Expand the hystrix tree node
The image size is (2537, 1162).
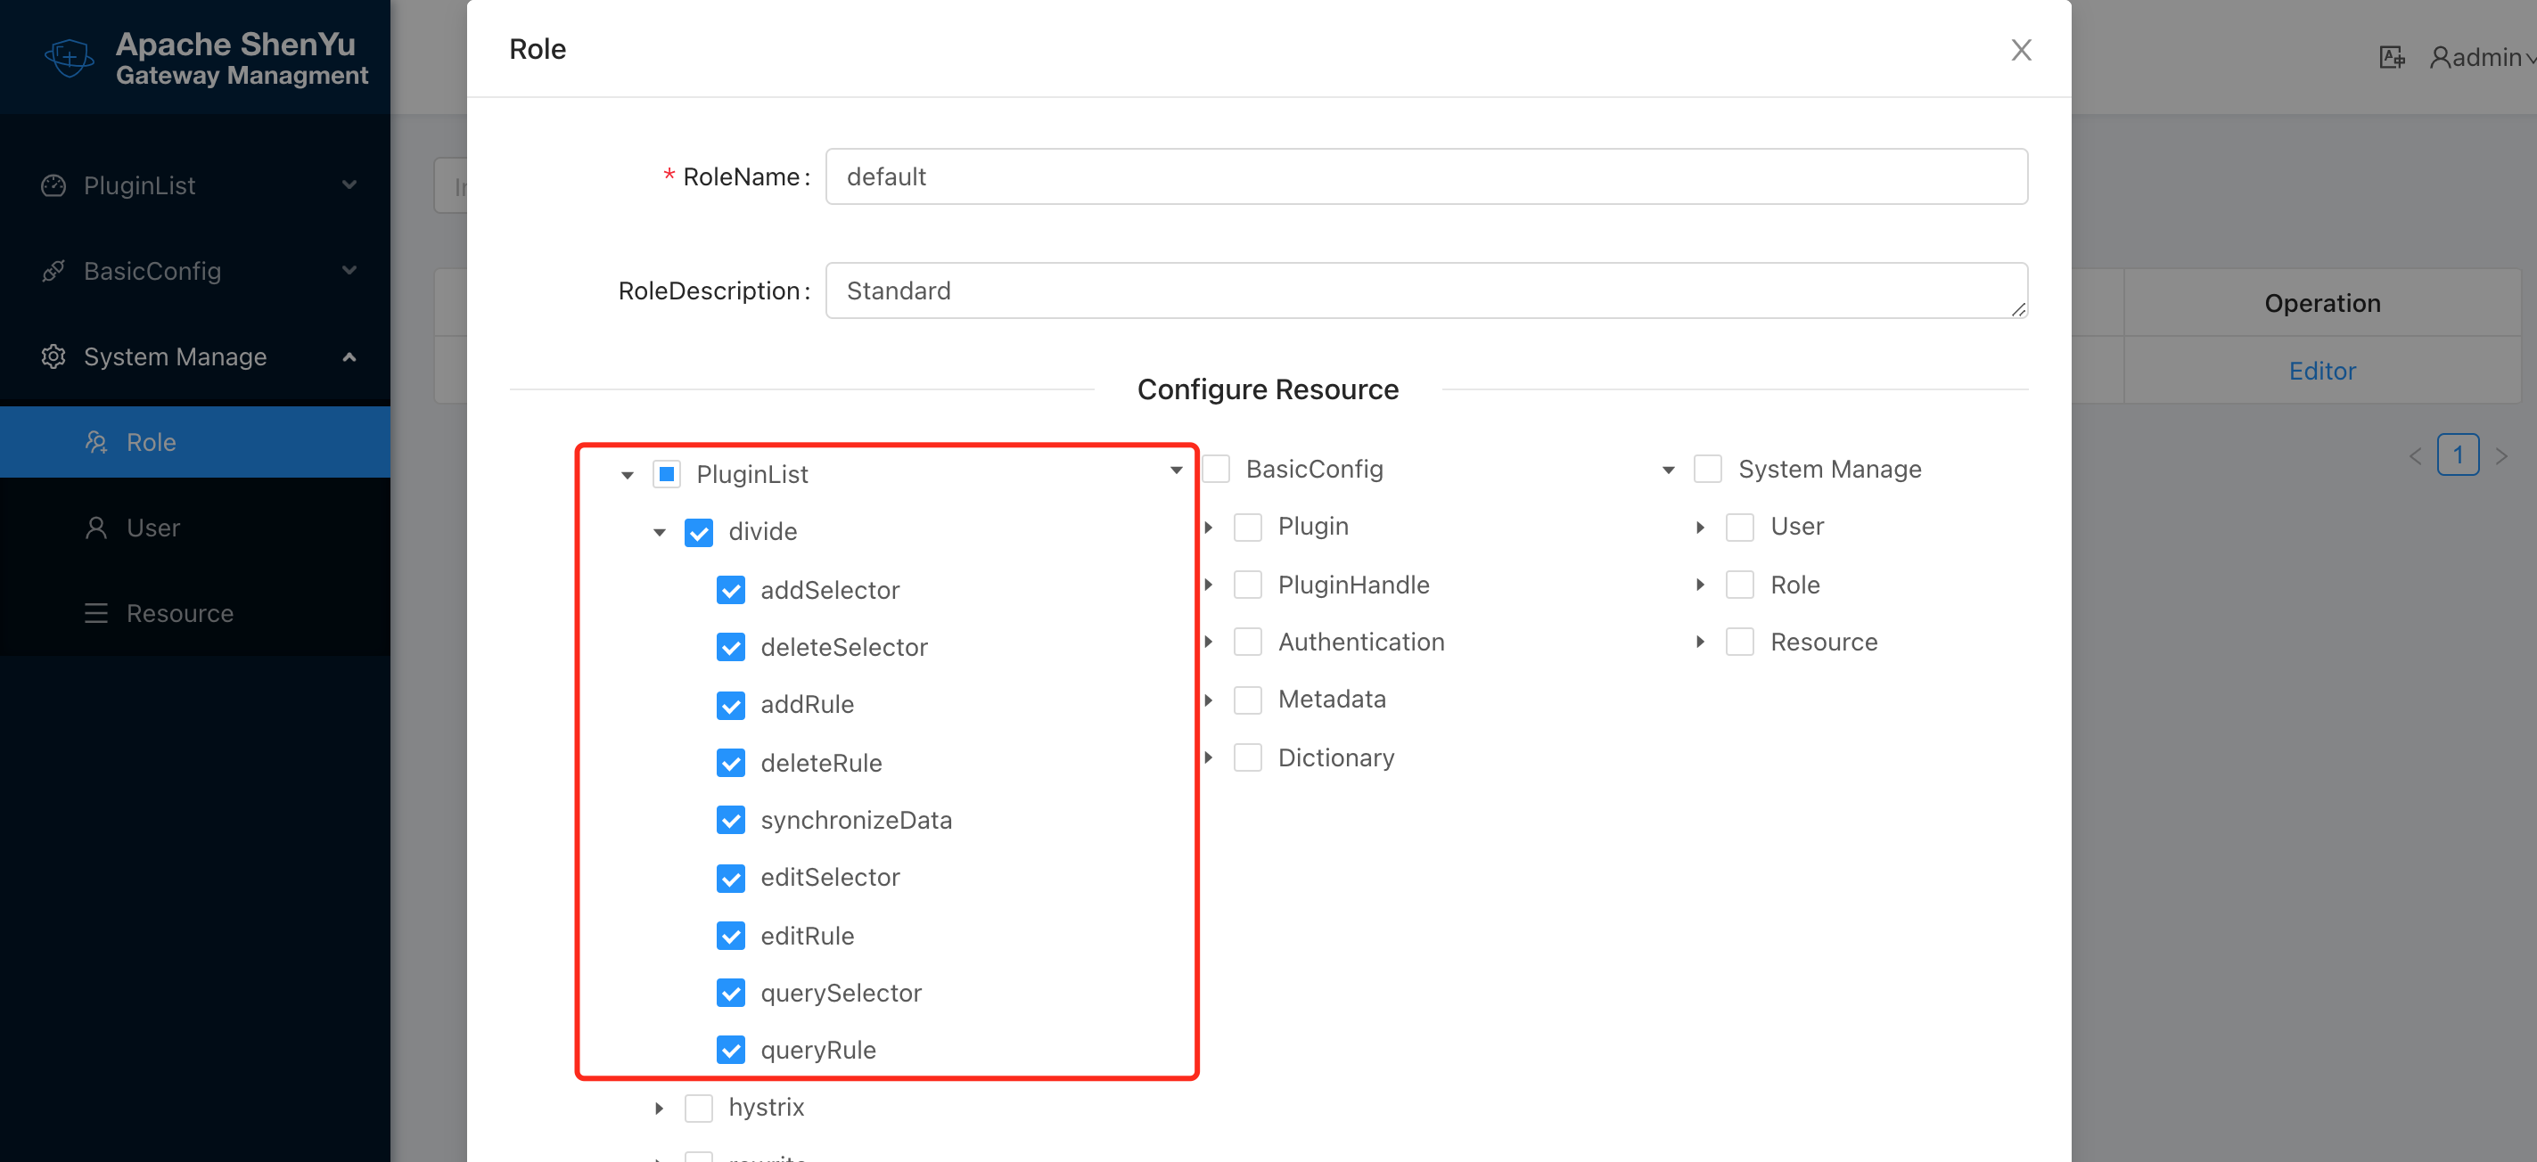659,1108
